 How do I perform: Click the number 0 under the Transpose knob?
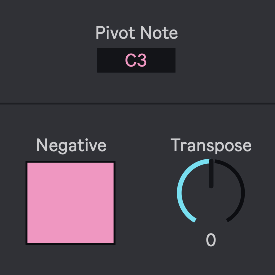(211, 240)
